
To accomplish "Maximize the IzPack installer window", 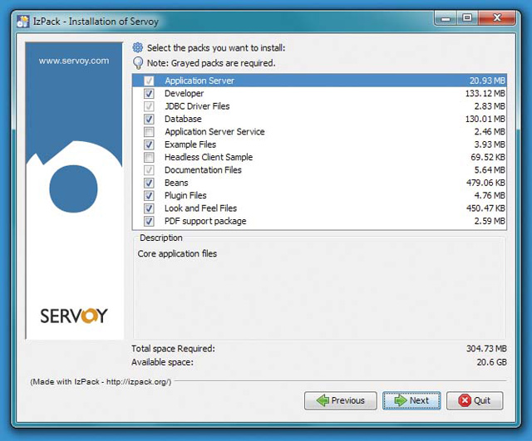I will point(467,18).
